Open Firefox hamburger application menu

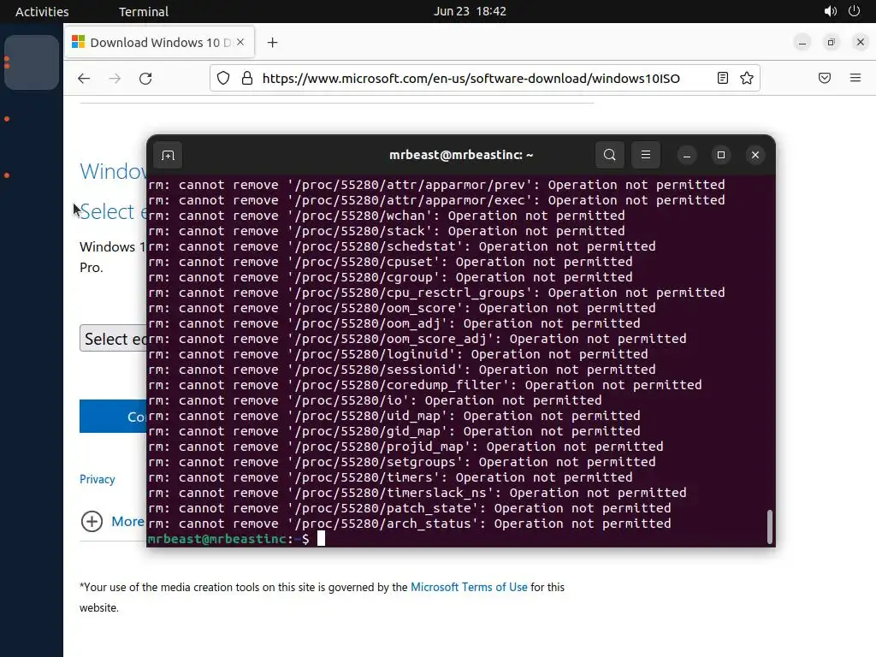click(855, 78)
